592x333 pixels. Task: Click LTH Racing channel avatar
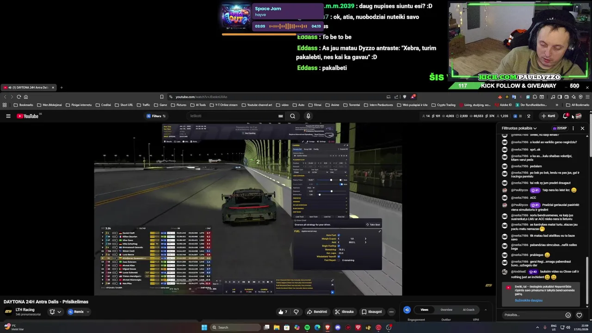pyautogui.click(x=8, y=312)
